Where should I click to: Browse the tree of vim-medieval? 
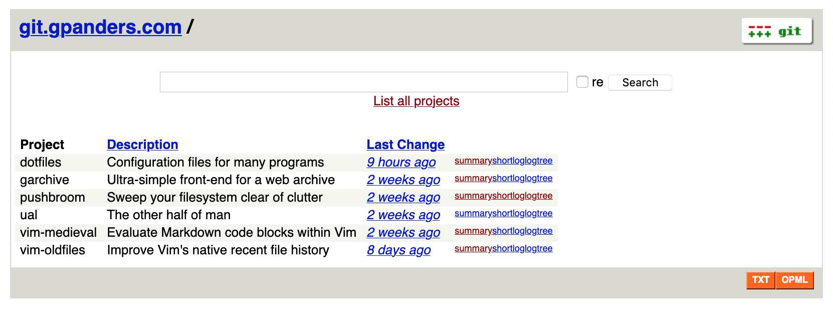tap(545, 231)
